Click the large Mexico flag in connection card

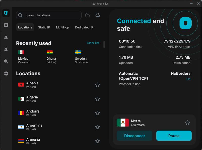tap(123, 123)
